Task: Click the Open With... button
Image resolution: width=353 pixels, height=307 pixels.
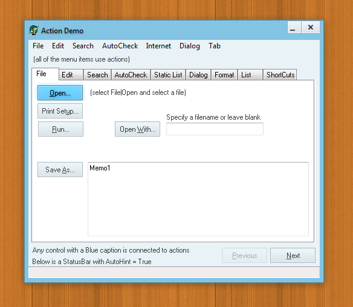Action: 137,129
